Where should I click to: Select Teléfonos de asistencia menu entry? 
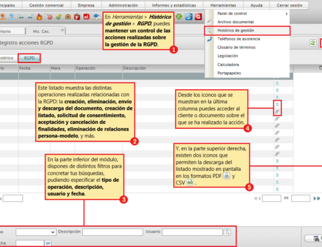point(247,39)
